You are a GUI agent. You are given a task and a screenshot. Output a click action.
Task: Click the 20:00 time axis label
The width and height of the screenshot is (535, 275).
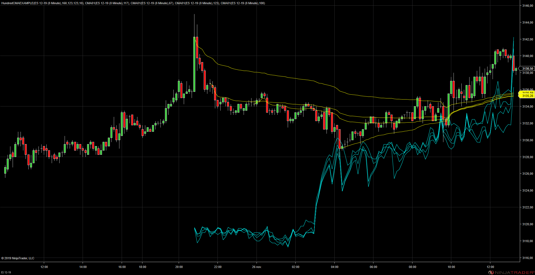(x=179, y=267)
